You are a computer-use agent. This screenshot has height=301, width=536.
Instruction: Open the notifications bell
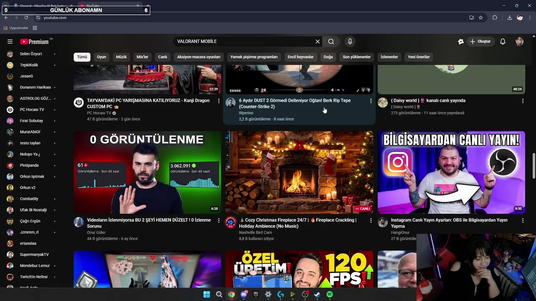(x=503, y=41)
